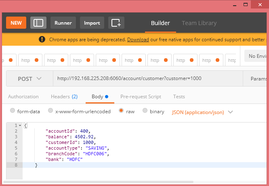Close the Postman window

point(260,4)
